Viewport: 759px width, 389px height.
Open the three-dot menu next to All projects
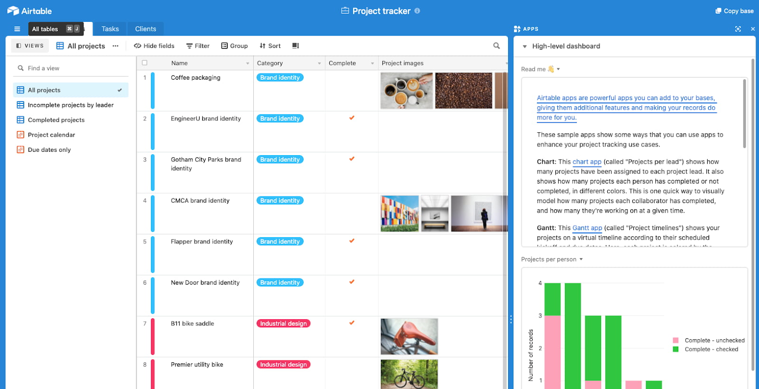pyautogui.click(x=115, y=46)
